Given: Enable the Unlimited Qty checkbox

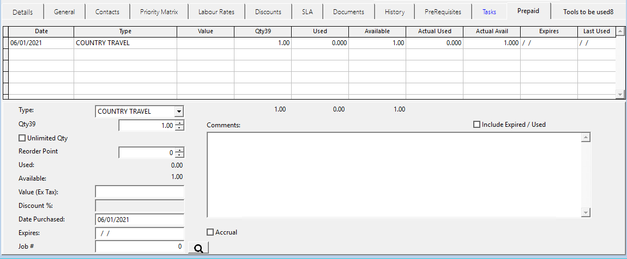Looking at the screenshot, I should click(22, 138).
